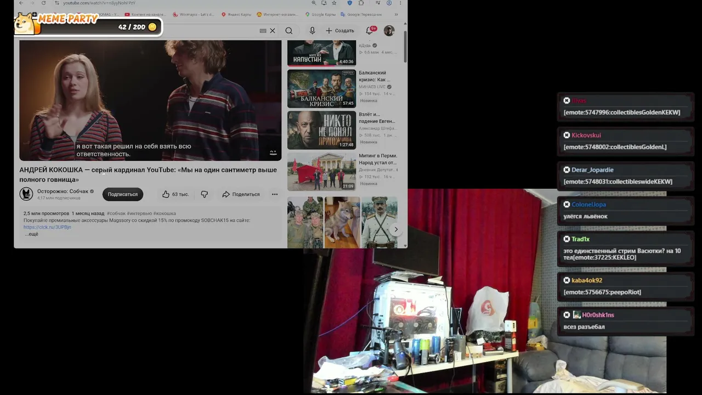Start voice search with the microphone
Image resolution: width=702 pixels, height=395 pixels.
point(312,31)
